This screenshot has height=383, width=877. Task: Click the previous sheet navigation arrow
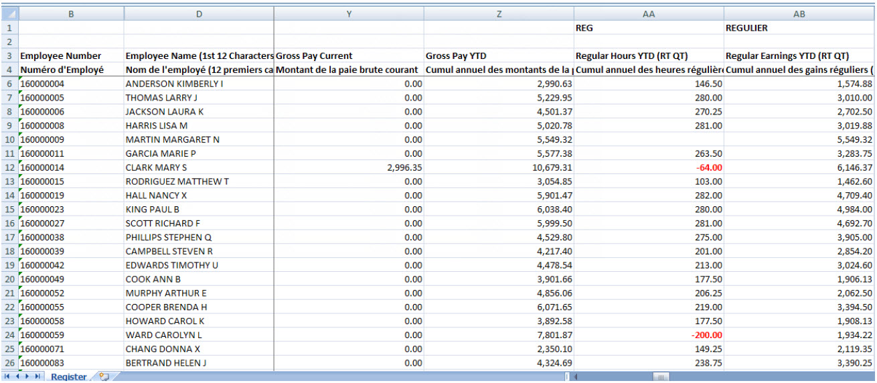click(x=17, y=377)
